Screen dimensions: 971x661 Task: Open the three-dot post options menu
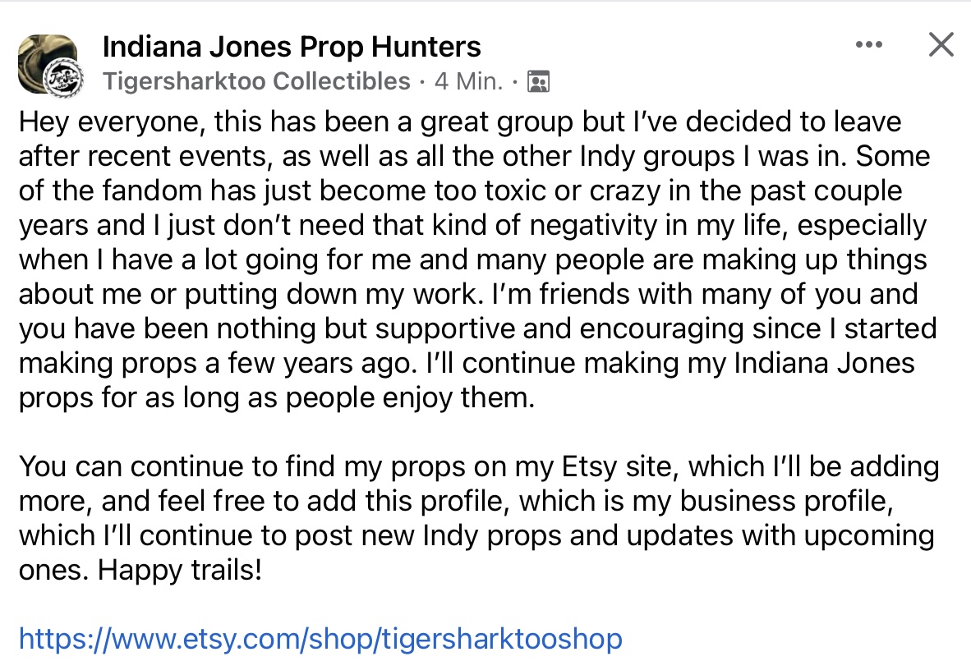click(x=868, y=45)
